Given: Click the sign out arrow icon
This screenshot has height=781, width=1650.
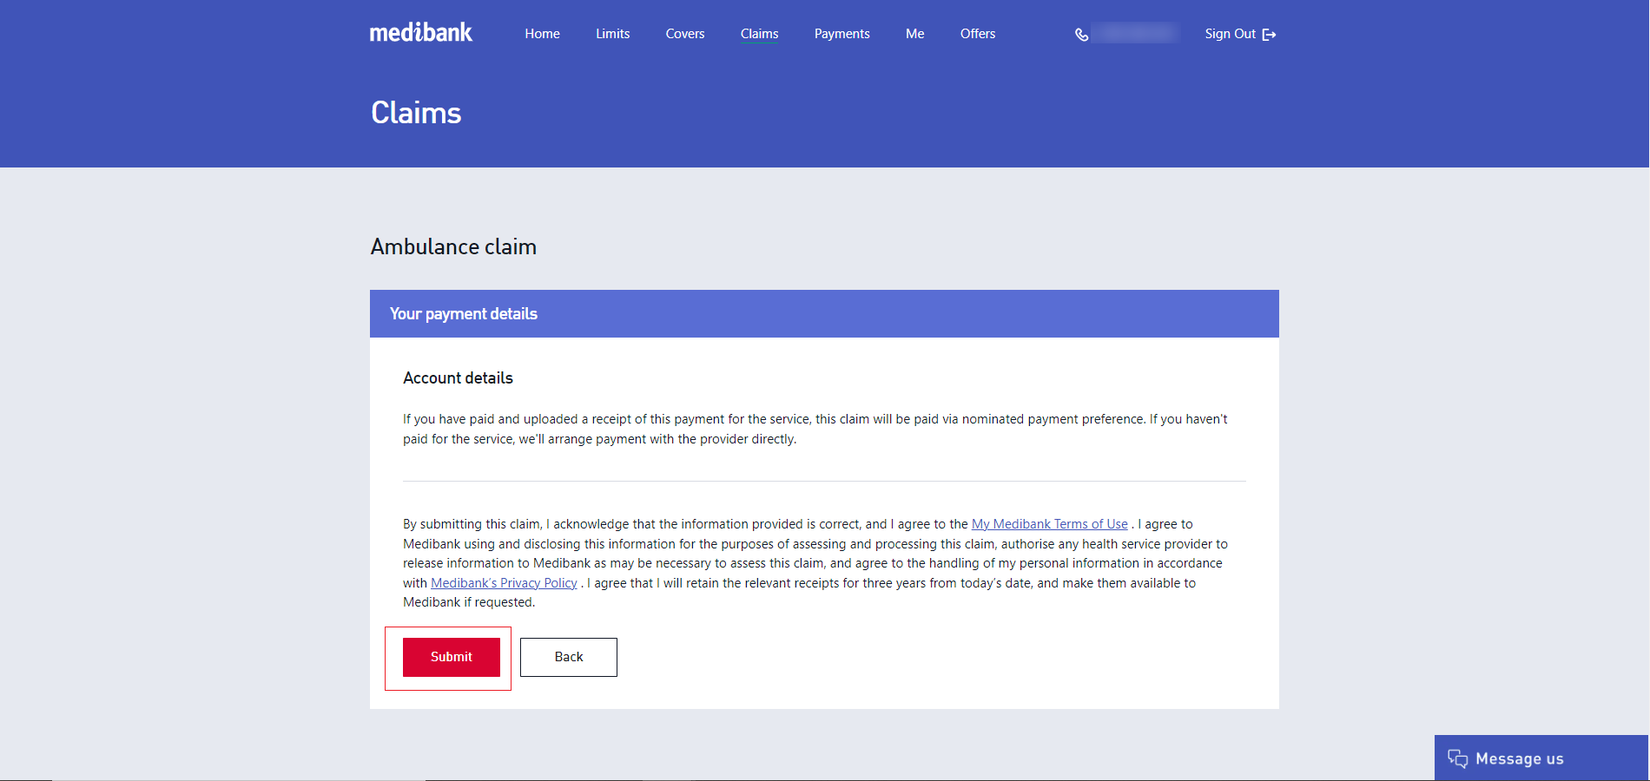Looking at the screenshot, I should pyautogui.click(x=1269, y=35).
